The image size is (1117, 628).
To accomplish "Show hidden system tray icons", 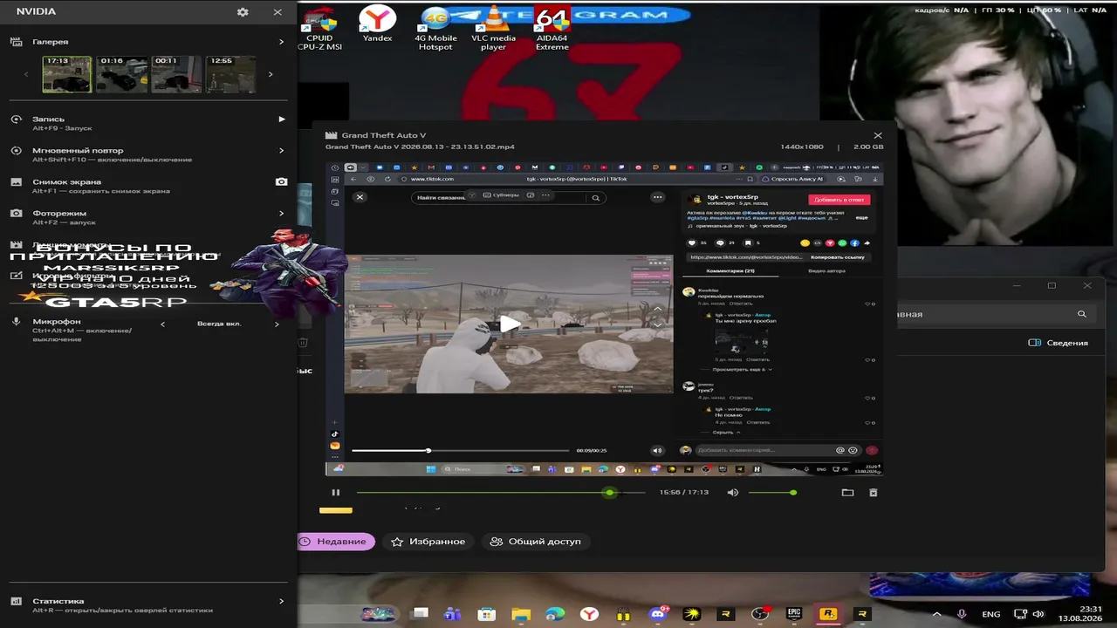I will (938, 614).
